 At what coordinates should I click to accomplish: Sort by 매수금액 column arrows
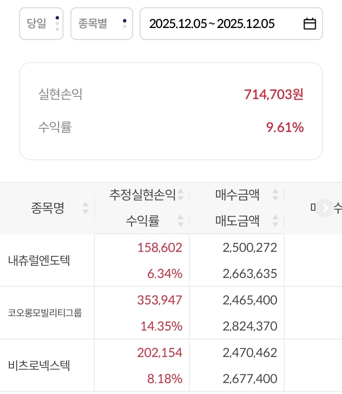click(x=275, y=195)
